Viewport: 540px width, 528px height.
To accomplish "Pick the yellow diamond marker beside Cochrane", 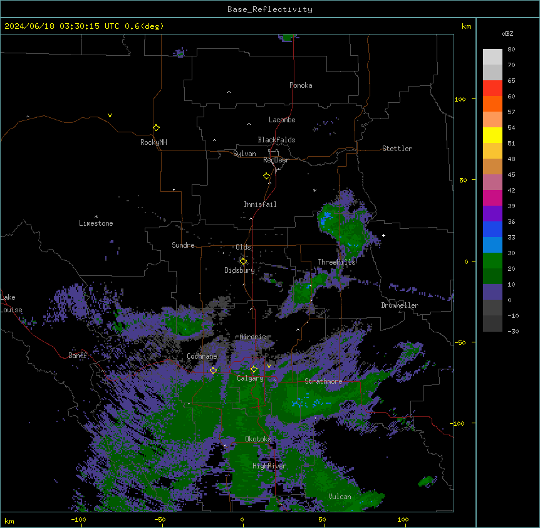I will click(x=213, y=371).
